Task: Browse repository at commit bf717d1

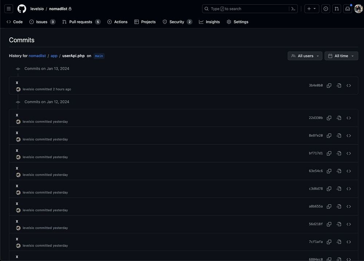Action: click(349, 153)
